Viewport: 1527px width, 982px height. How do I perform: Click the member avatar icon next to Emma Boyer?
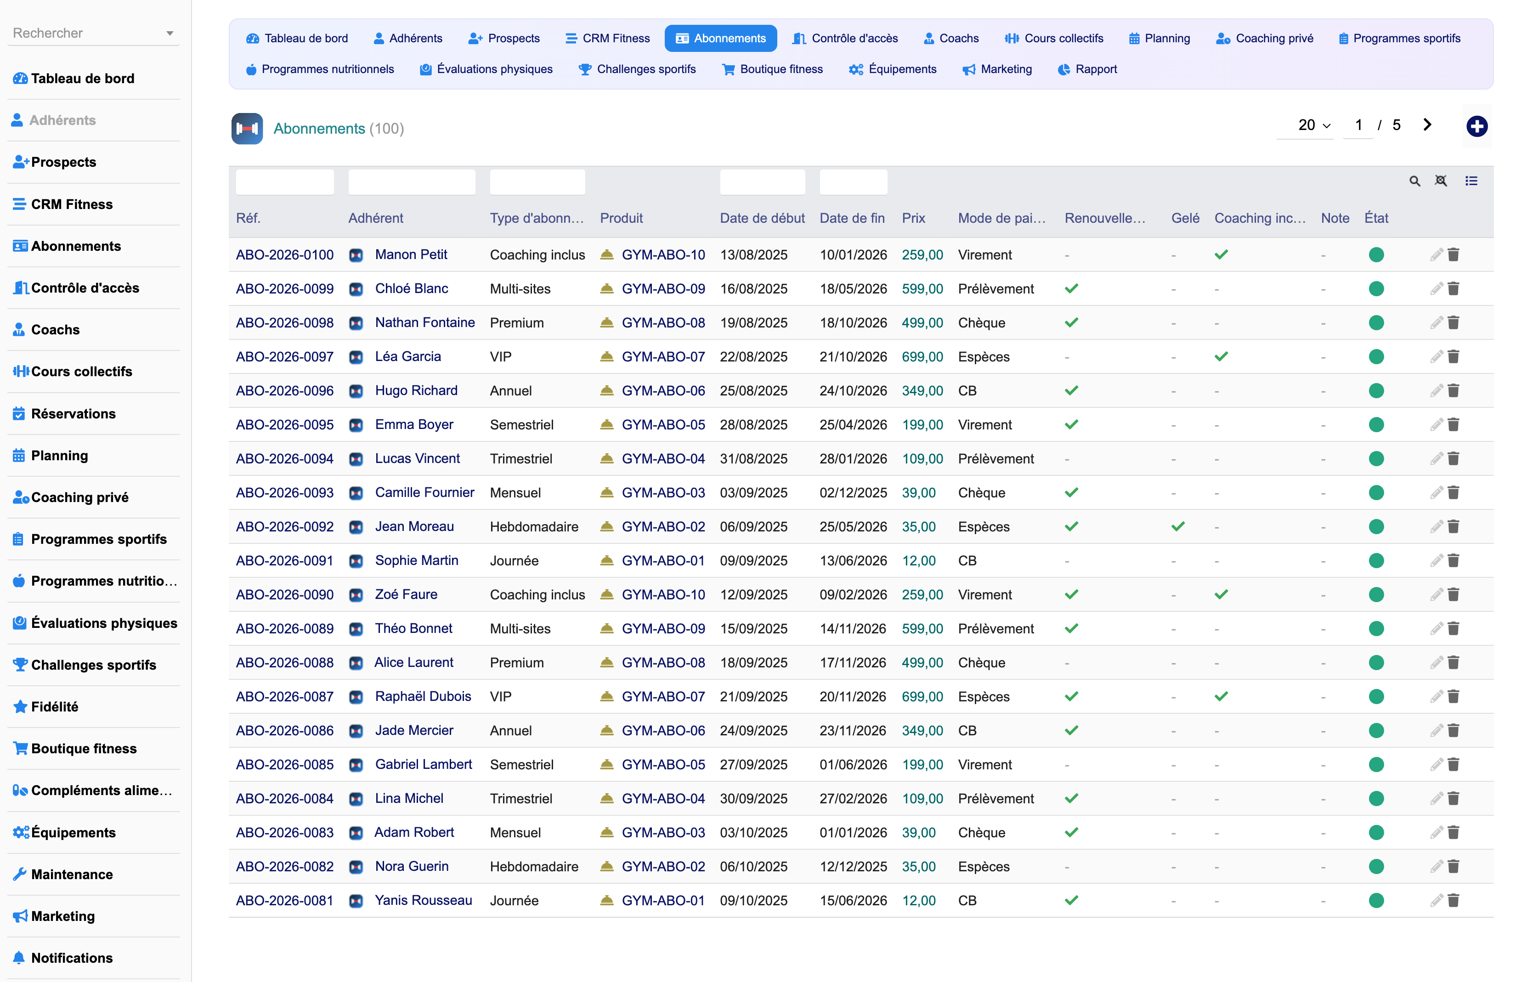click(x=356, y=425)
